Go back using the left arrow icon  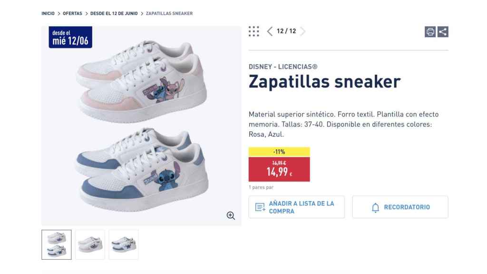[x=270, y=31]
